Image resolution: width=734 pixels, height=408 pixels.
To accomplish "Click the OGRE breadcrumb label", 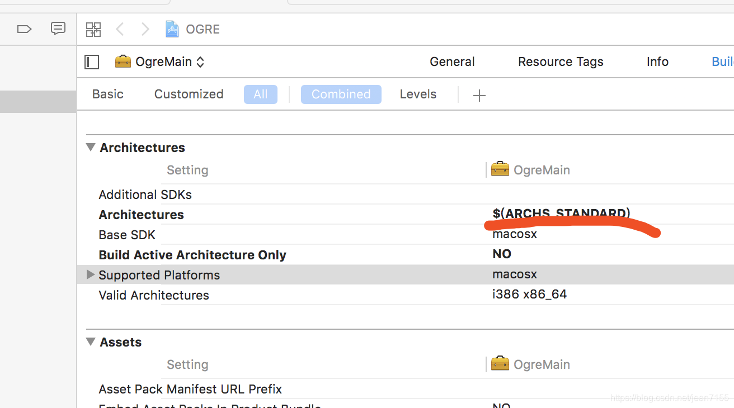I will click(203, 29).
